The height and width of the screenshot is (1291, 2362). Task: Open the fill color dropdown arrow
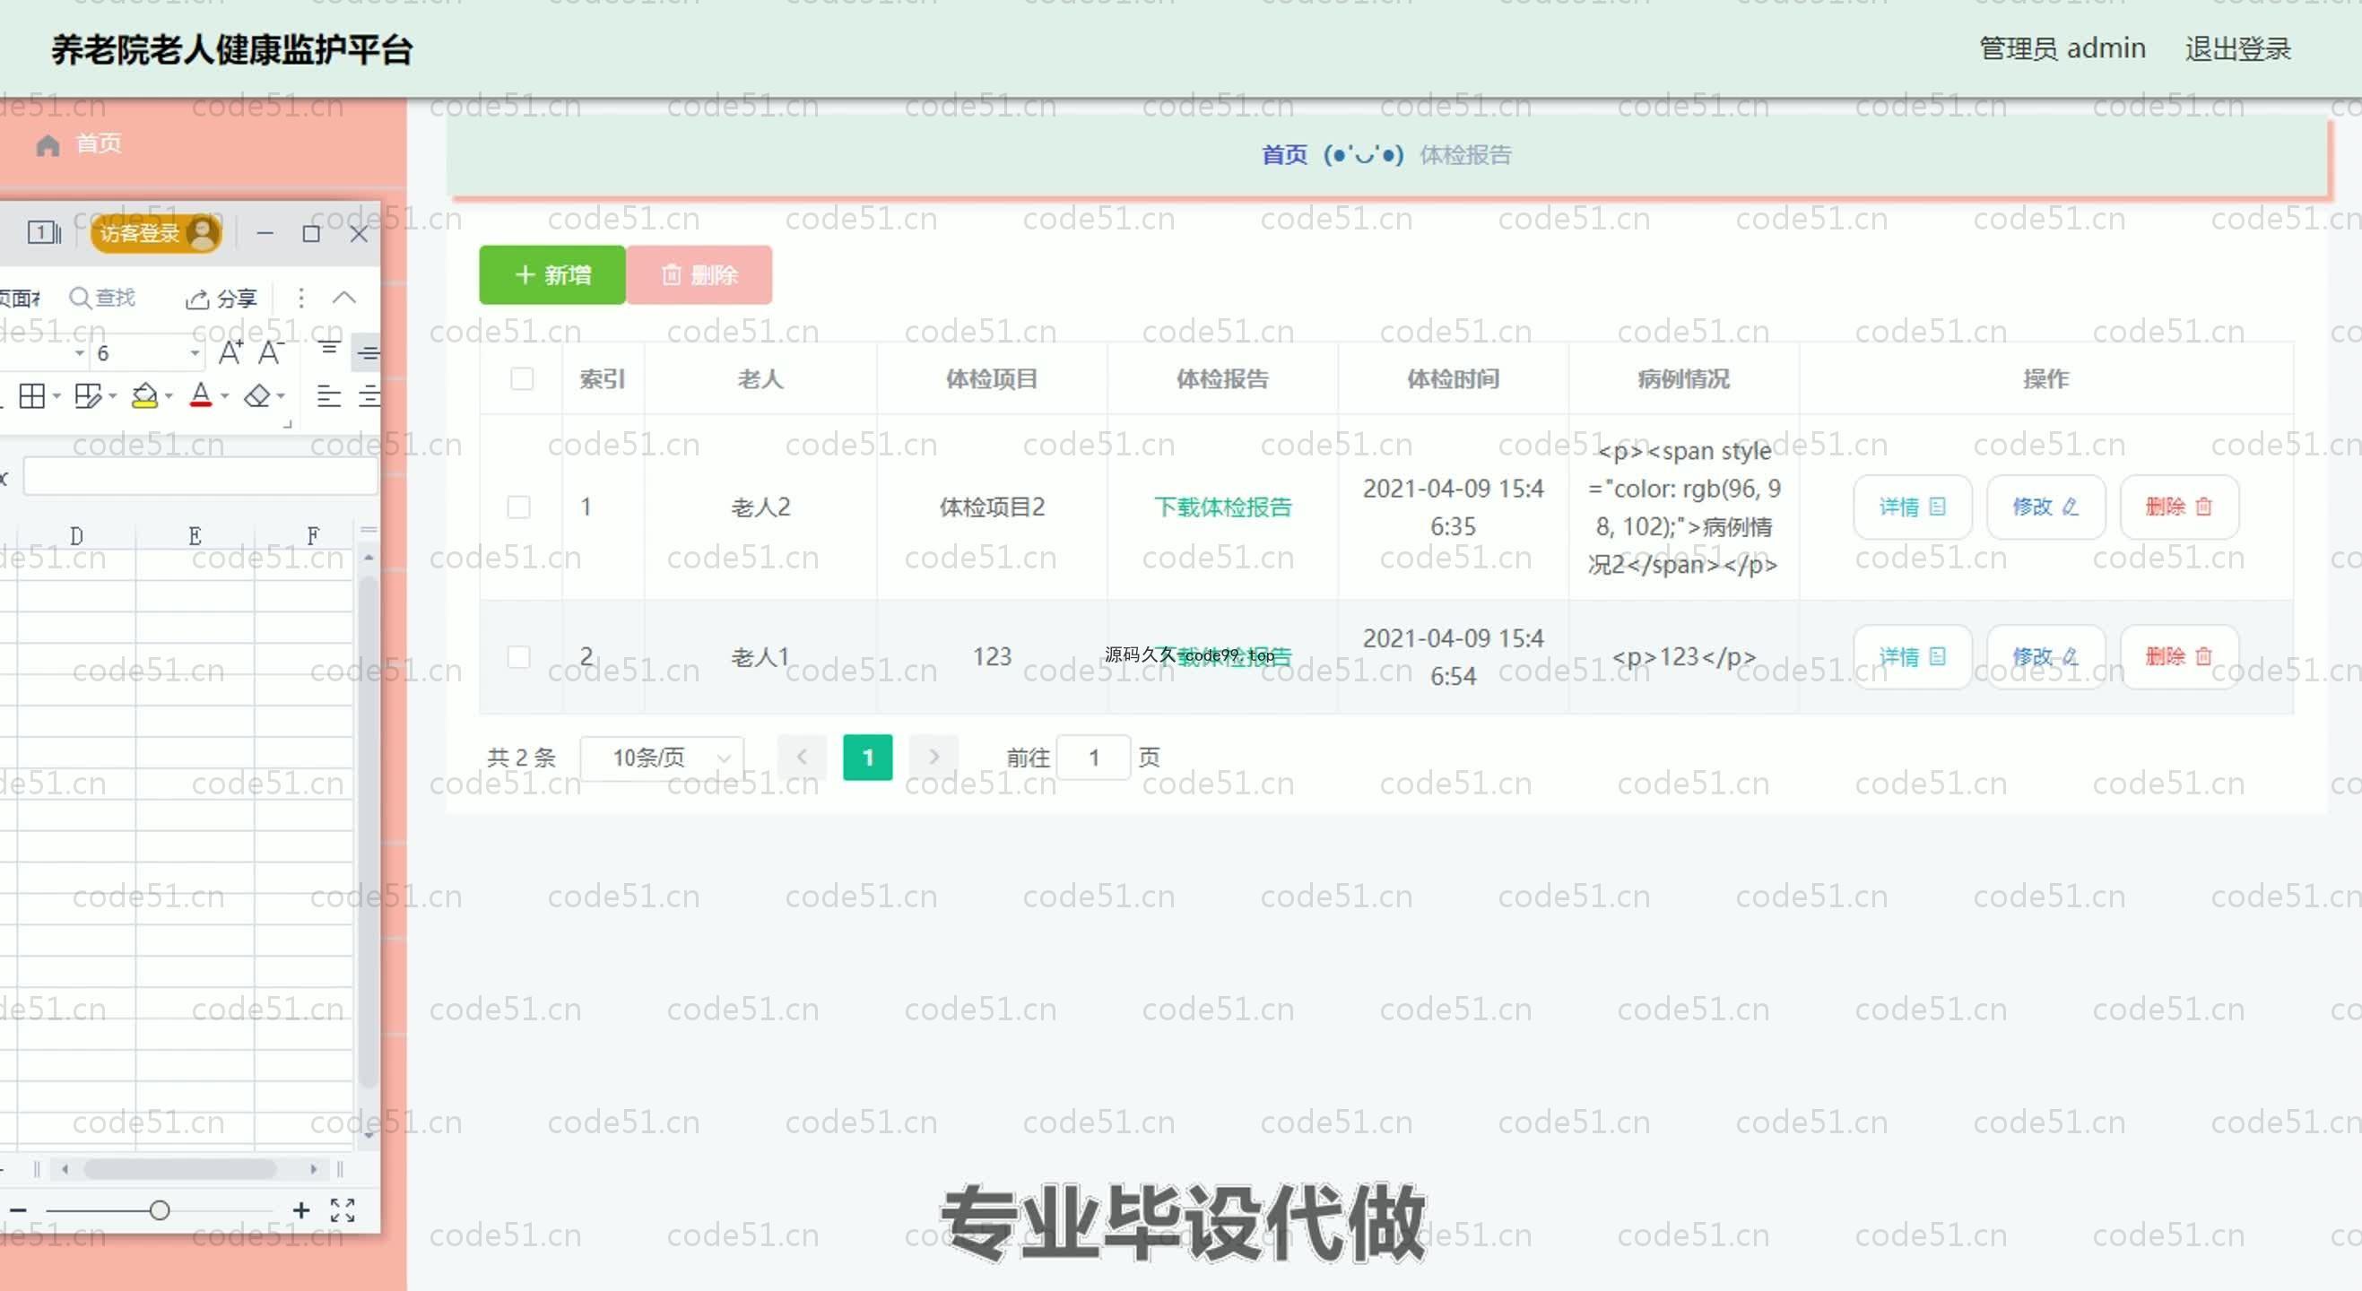pos(169,397)
